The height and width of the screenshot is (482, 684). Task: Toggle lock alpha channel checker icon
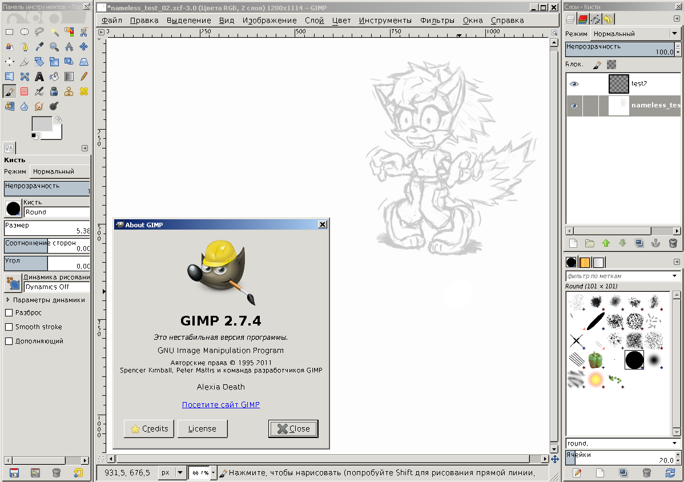[611, 65]
